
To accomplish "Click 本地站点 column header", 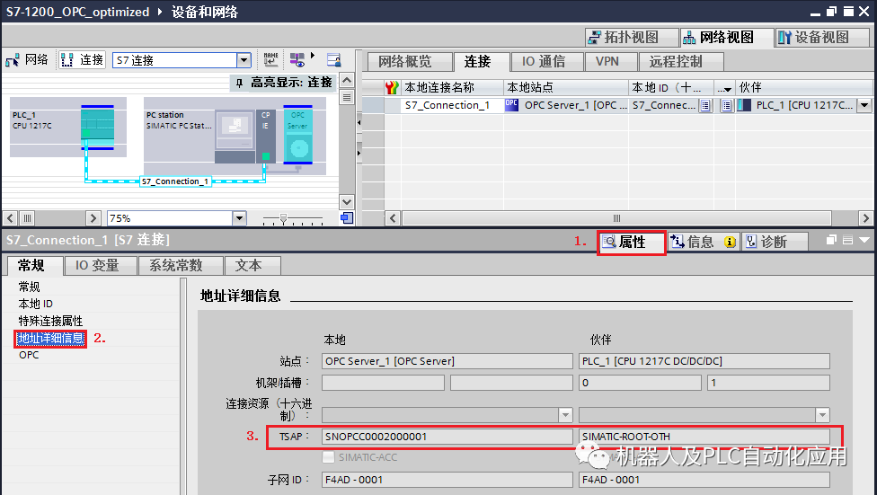I will tap(566, 88).
